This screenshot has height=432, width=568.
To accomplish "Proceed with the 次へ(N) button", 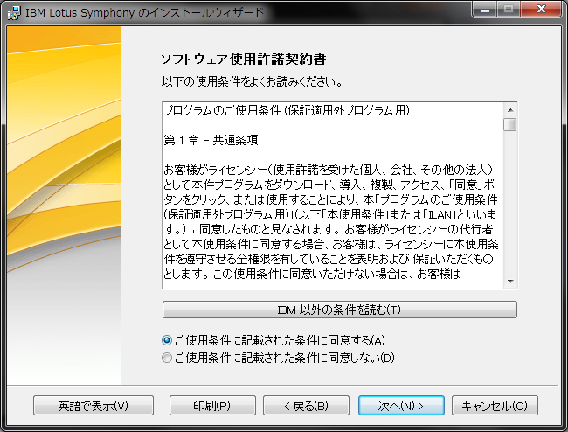I will click(x=401, y=406).
